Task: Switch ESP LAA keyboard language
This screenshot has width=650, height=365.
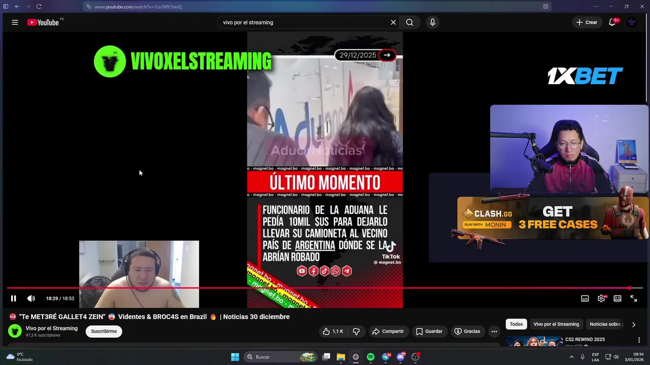Action: (595, 357)
